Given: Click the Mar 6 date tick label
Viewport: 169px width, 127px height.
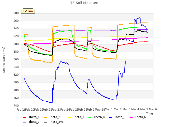Looking at the screenshot, I should [153, 109].
